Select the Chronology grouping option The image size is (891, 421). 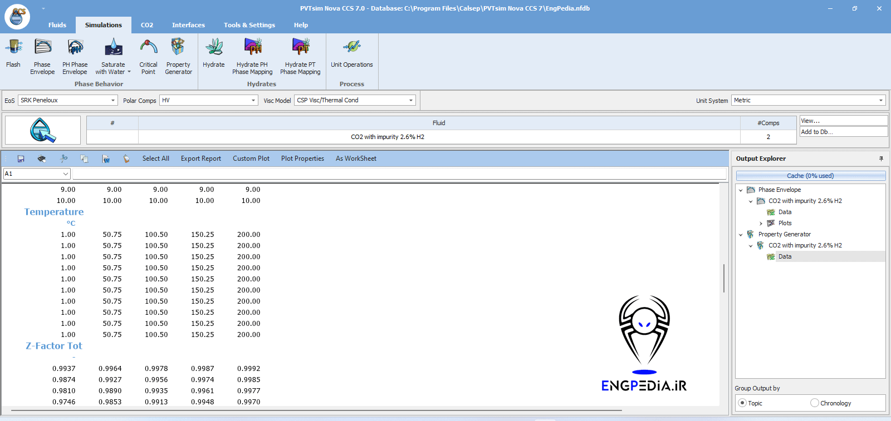click(815, 403)
